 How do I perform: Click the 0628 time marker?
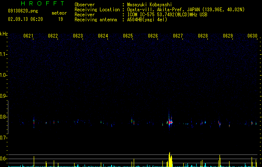(203, 36)
